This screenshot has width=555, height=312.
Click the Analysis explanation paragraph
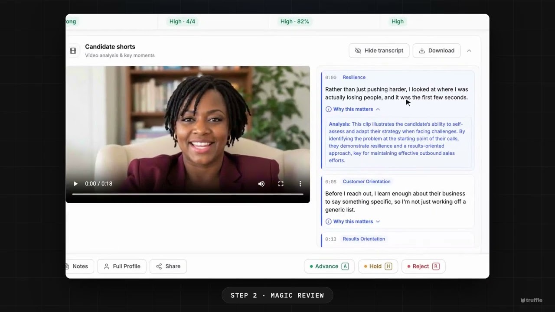397,142
